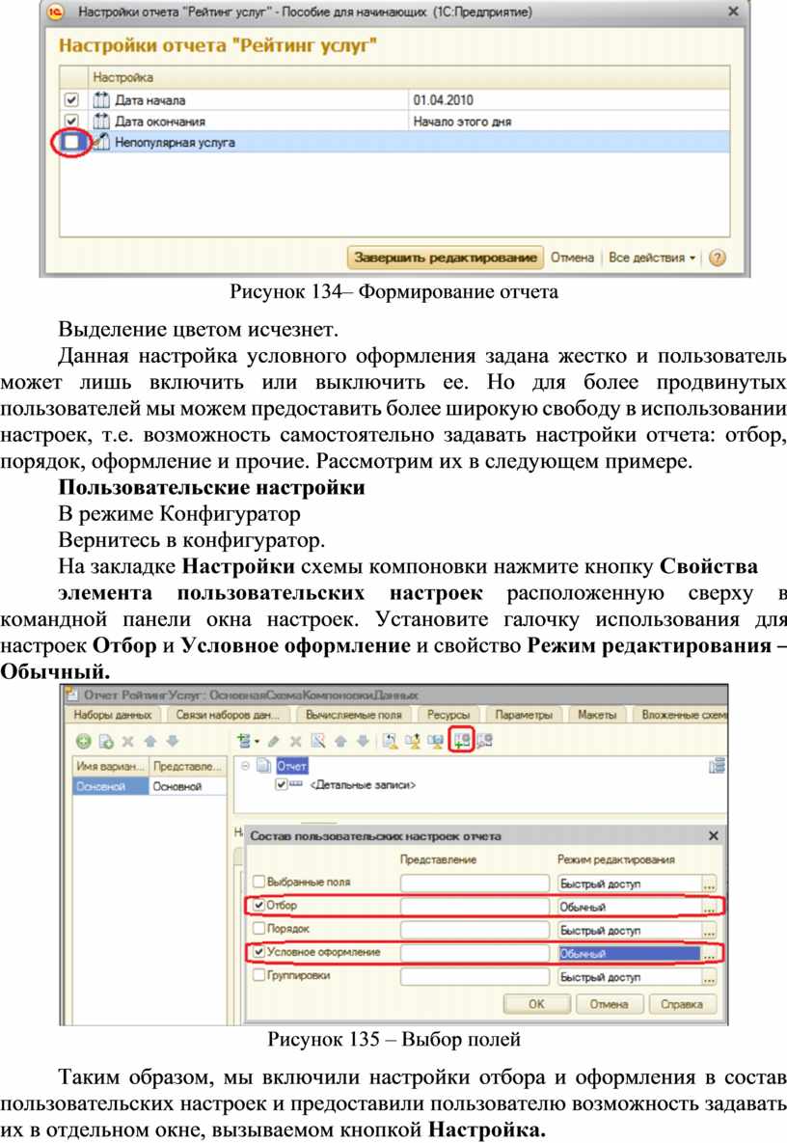The image size is (787, 1143).
Task: Switch to the Связи наборов данных tab
Action: point(228,715)
